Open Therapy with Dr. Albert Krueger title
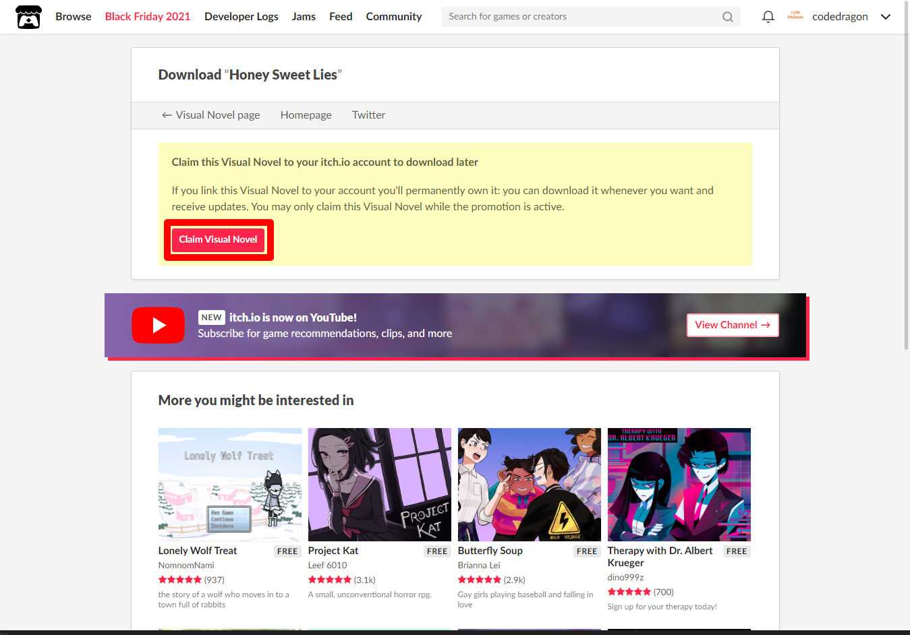The height and width of the screenshot is (635, 910). tap(660, 557)
